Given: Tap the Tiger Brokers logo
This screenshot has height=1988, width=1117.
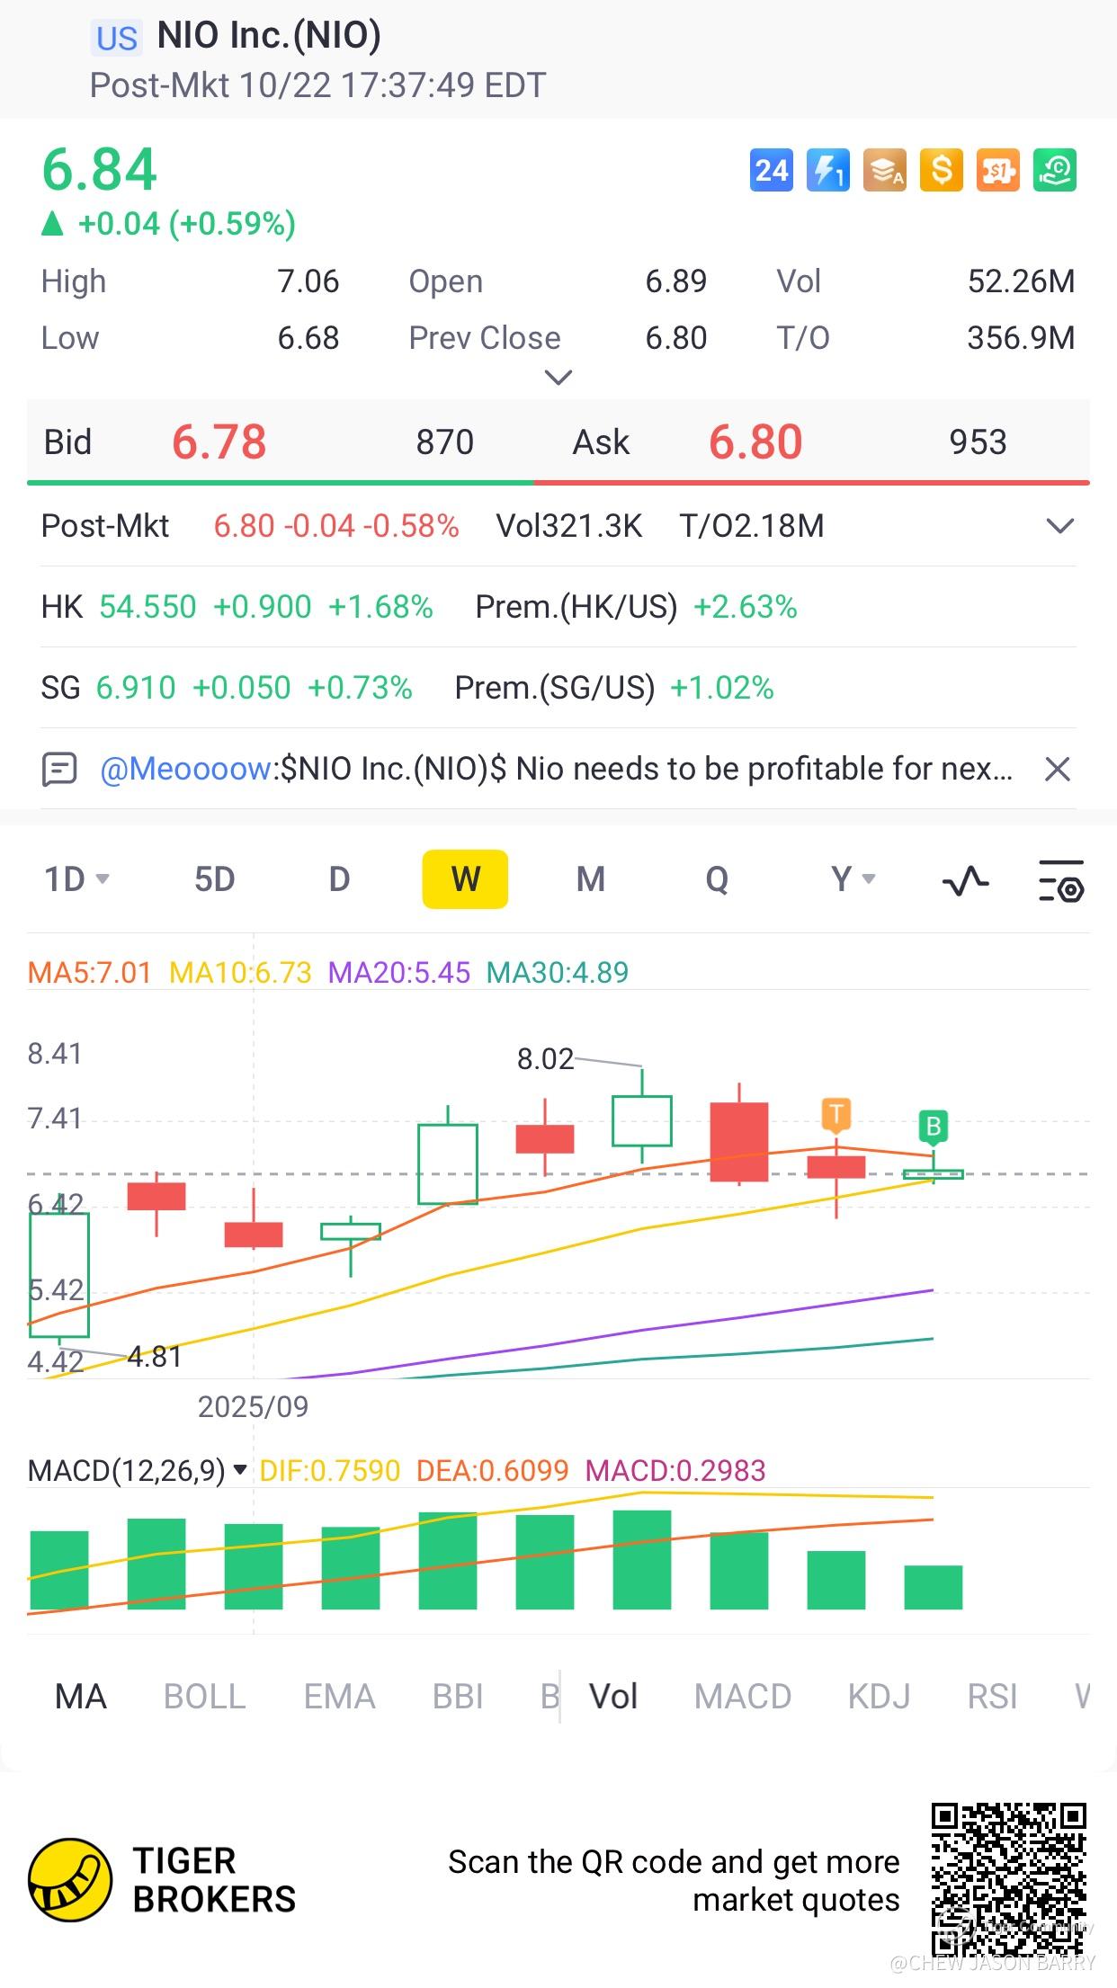Looking at the screenshot, I should tap(162, 1880).
